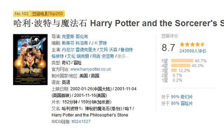Open screenwriter 斯蒂芬·科洛弗 link
This screenshot has width=224, height=134.
pos(75,43)
